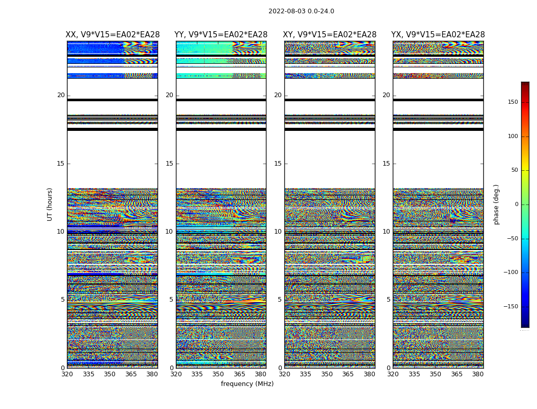Screen dimensions: 537x409
Task: Click the 380 MHz tick under YX panel
Action: pyautogui.click(x=478, y=374)
